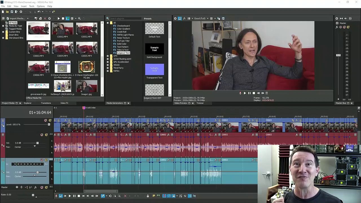Expand the Custom Bins folder

click(x=3, y=32)
